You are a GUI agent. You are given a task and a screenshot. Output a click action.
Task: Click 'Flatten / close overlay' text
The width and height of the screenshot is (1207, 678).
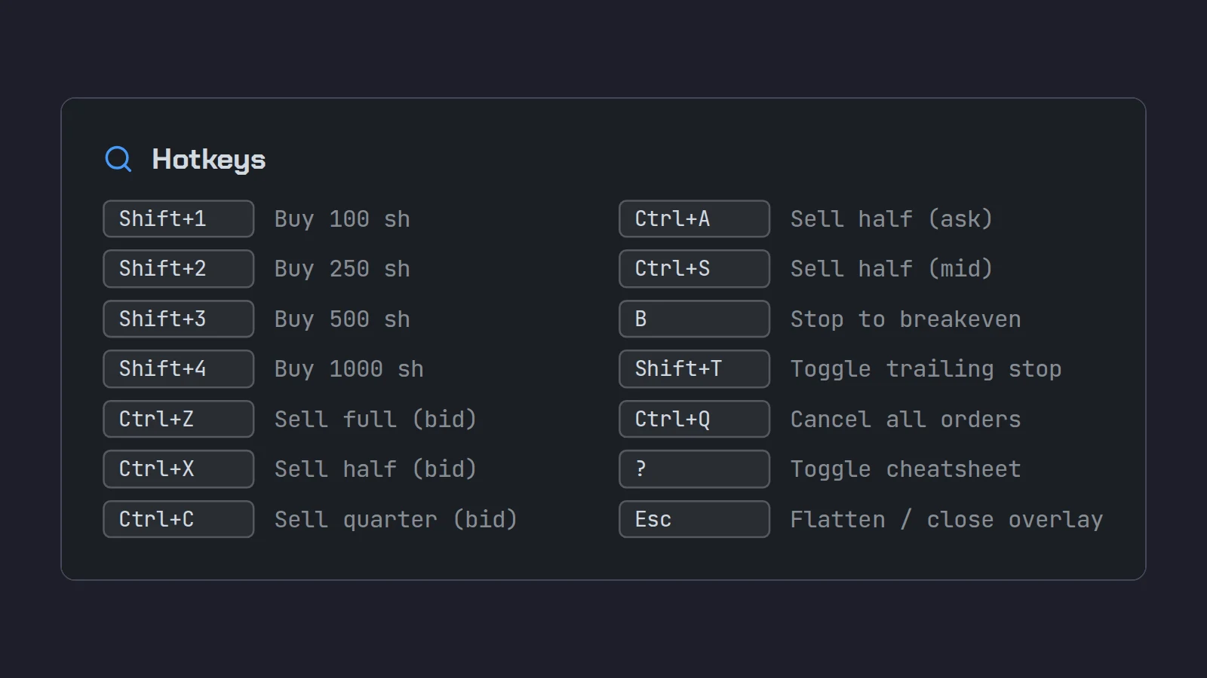click(947, 520)
